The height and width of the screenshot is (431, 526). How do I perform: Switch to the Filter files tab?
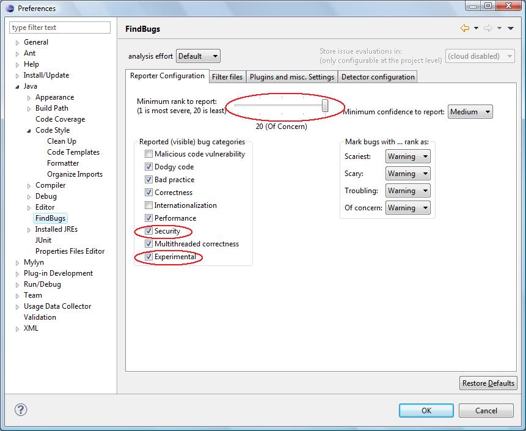coord(227,77)
